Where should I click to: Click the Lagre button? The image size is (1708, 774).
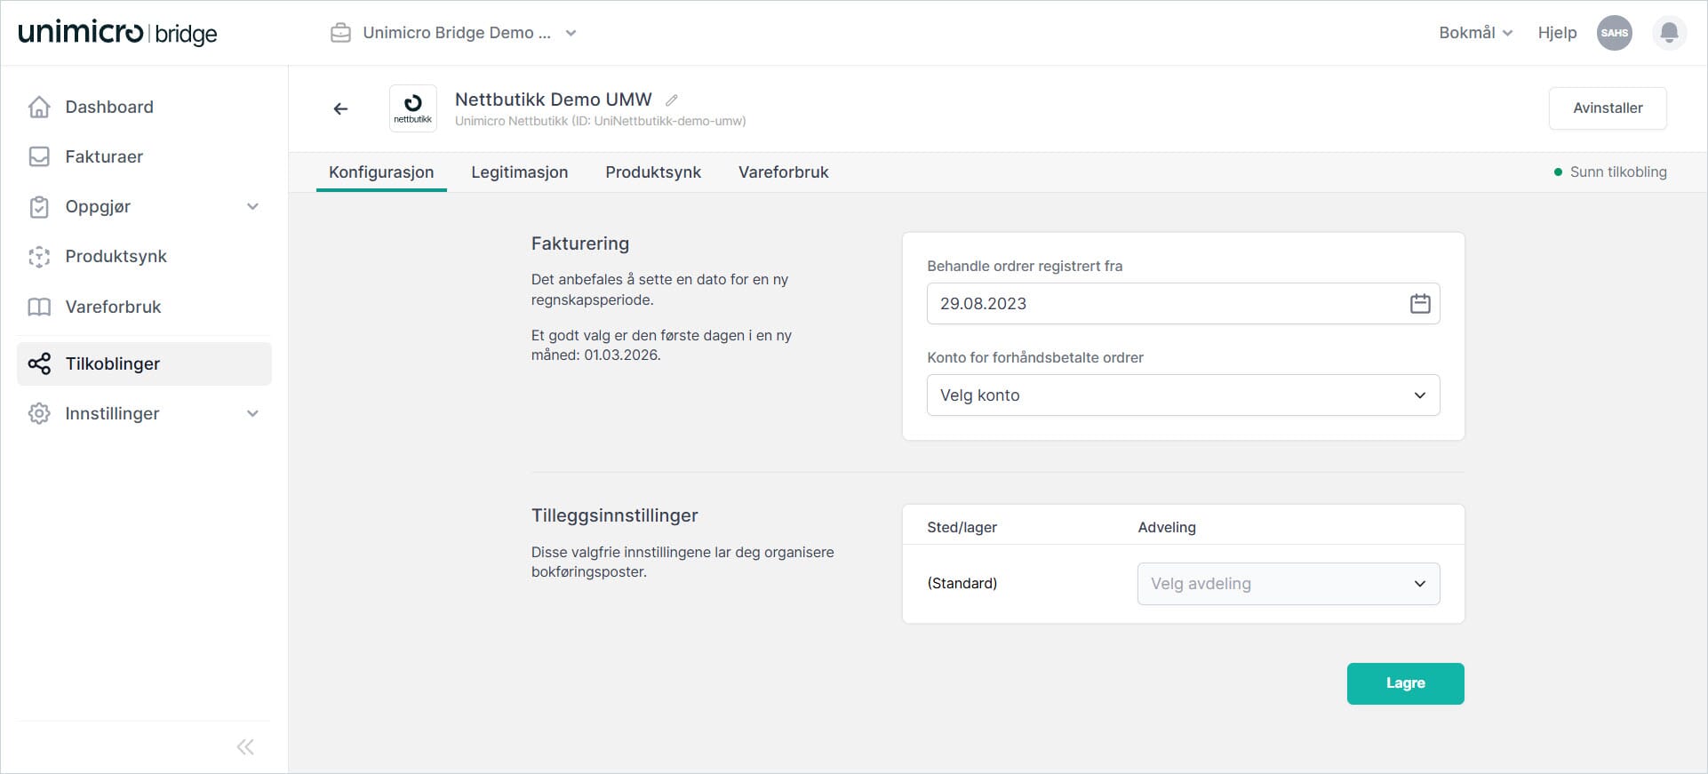coord(1405,683)
